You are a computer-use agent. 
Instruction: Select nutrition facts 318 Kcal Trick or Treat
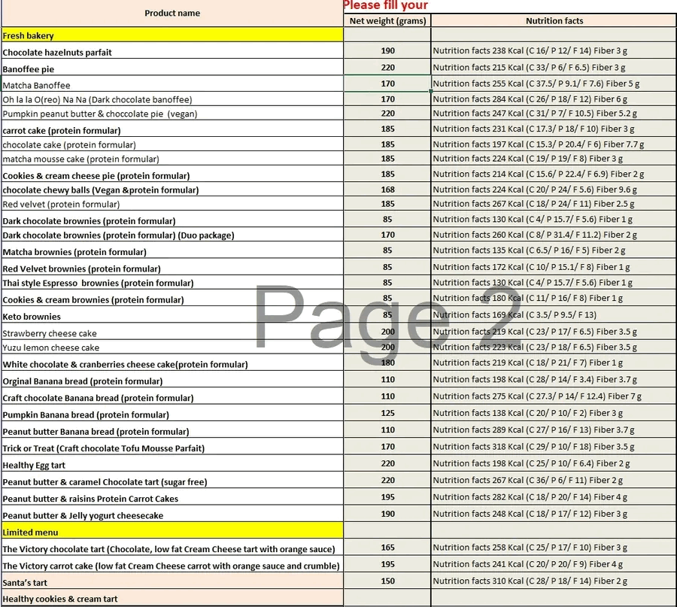click(554, 447)
